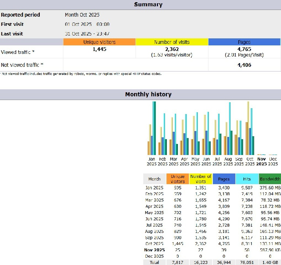Screen dimensions: 281x265
Task: Click the Month column header in history table
Action: click(x=154, y=179)
